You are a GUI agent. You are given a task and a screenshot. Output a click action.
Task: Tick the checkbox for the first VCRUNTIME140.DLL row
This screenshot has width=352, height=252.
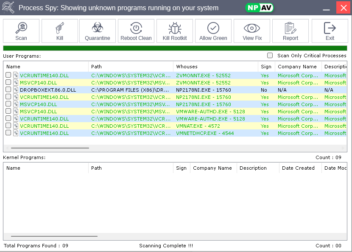(8, 75)
